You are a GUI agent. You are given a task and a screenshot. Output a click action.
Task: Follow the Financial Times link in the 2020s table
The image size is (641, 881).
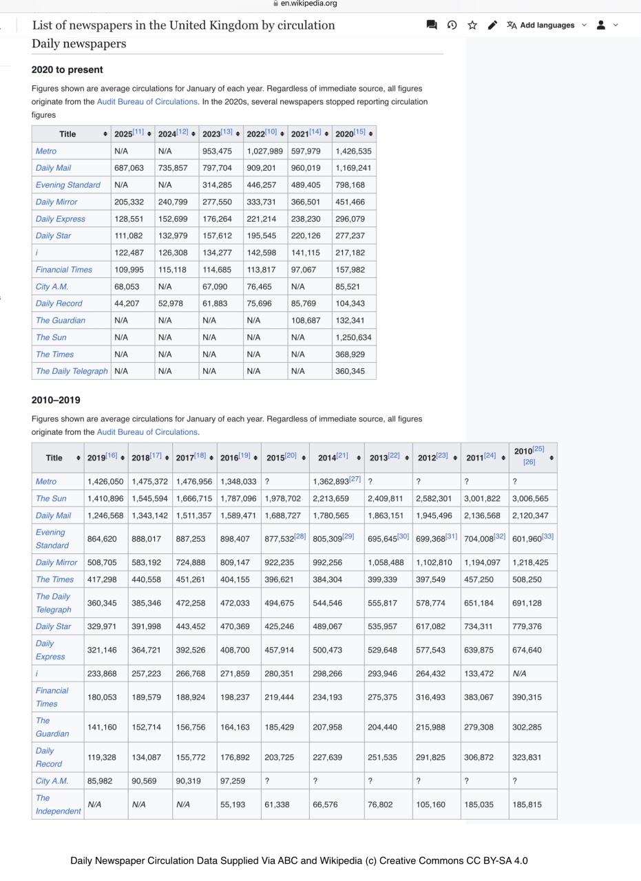(x=63, y=270)
